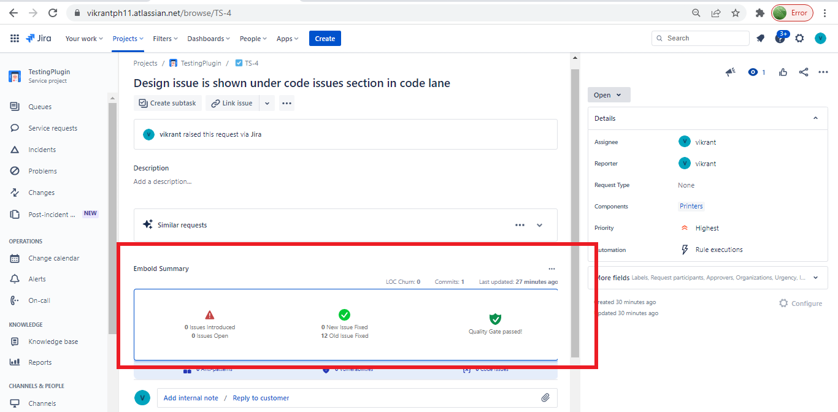Open the Printers component link
Screen dimensions: 838x412
point(691,206)
